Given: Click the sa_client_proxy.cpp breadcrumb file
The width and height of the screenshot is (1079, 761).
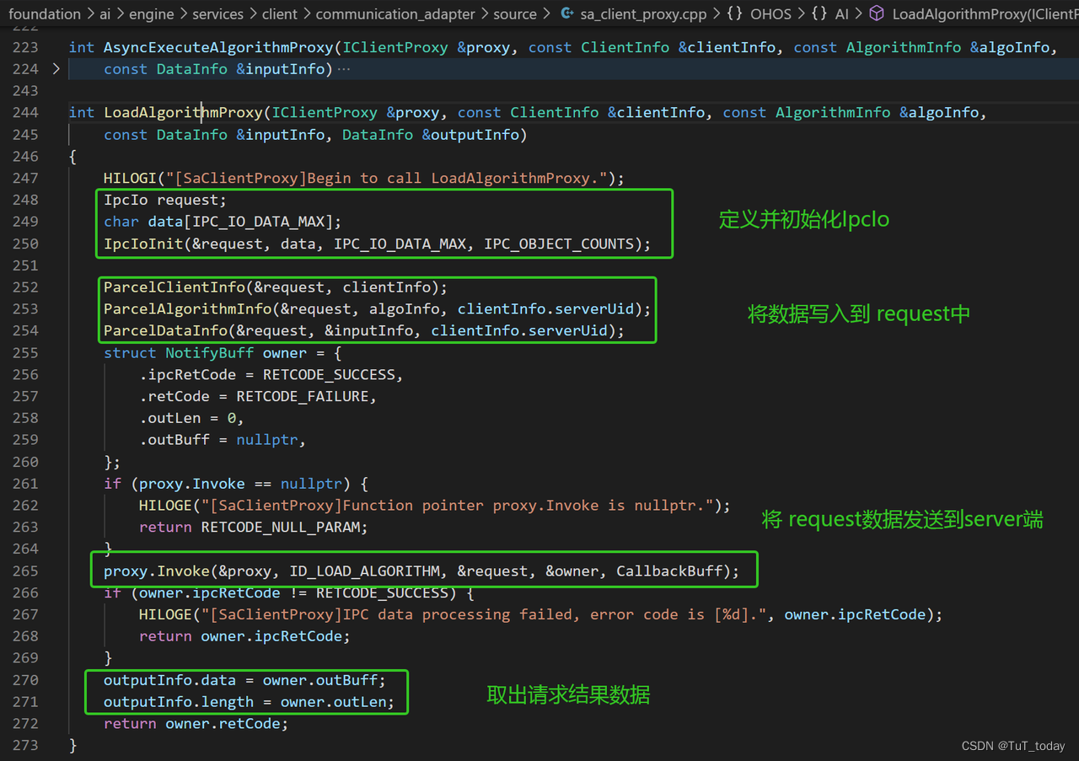Looking at the screenshot, I should point(643,13).
